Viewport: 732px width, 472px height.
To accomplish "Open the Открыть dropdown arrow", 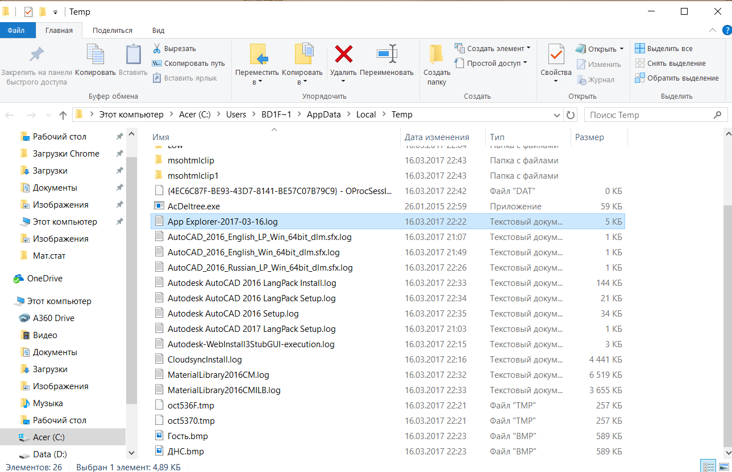I will (x=622, y=49).
